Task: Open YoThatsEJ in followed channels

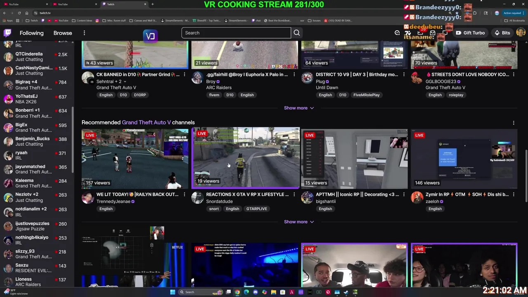Action: tap(36, 99)
